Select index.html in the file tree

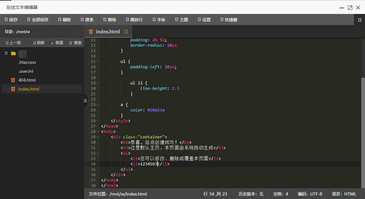42,89
